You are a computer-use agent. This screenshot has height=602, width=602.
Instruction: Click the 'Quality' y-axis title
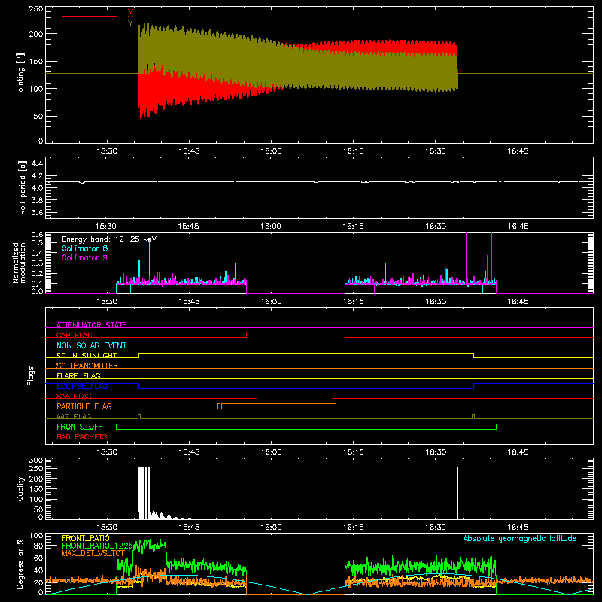(20, 488)
